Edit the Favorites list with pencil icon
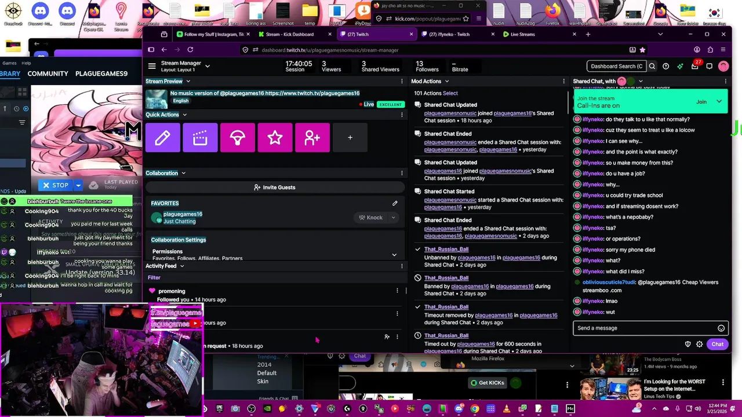This screenshot has height=417, width=742. (x=395, y=203)
